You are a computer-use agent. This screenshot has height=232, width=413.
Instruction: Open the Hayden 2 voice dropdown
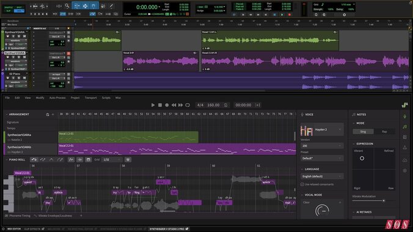(x=322, y=129)
